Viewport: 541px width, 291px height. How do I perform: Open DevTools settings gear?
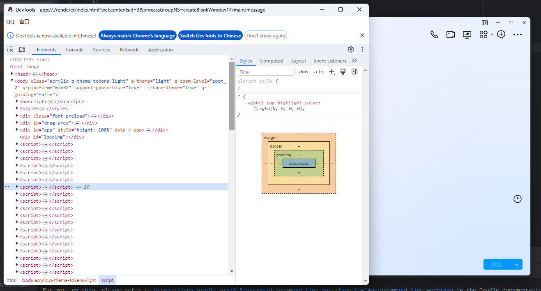coord(351,49)
